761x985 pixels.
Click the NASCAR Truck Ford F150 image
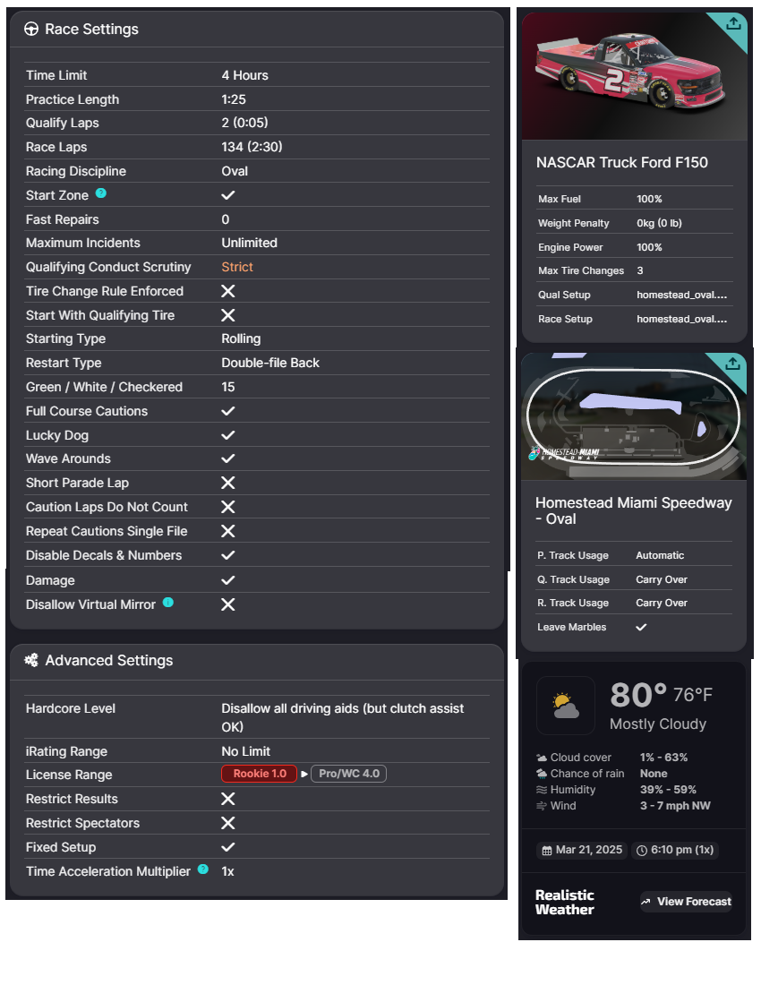point(634,76)
